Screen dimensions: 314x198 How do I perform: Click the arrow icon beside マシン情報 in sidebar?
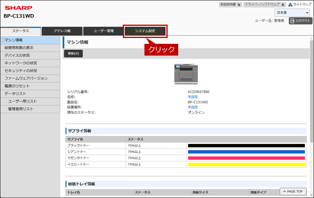(x=3, y=40)
